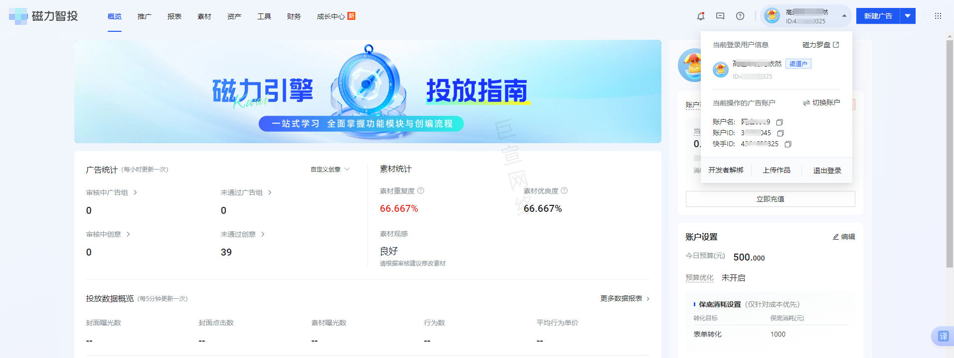Image resolution: width=954 pixels, height=358 pixels.
Task: Open the 财务 menu
Action: tap(294, 16)
